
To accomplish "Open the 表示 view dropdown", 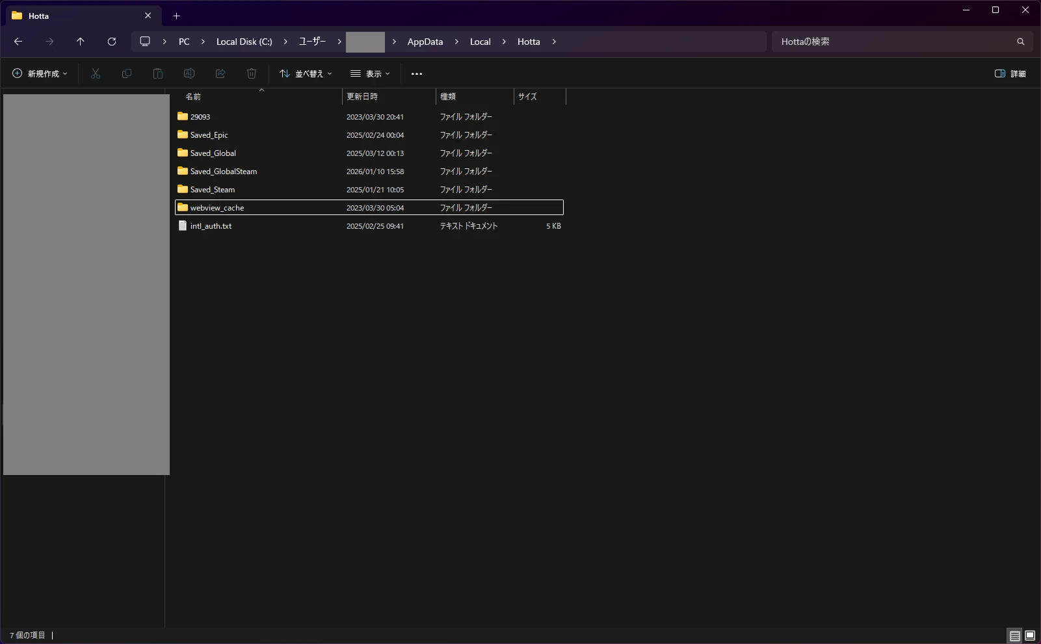I will click(x=370, y=74).
